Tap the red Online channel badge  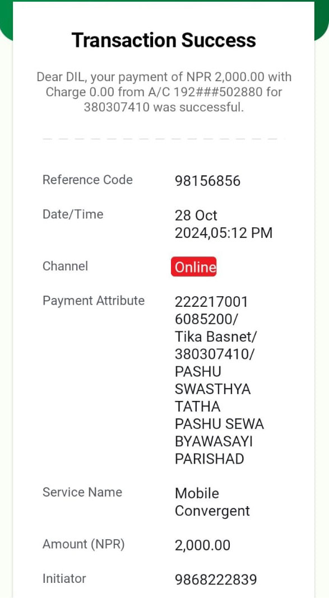[193, 267]
